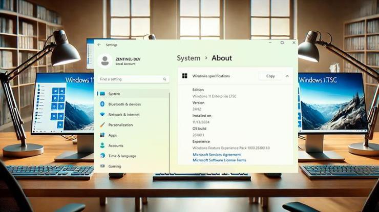This screenshot has width=379, height=212.
Task: Select the Windows 11 Enterprise LTSC text
Action: click(x=215, y=96)
